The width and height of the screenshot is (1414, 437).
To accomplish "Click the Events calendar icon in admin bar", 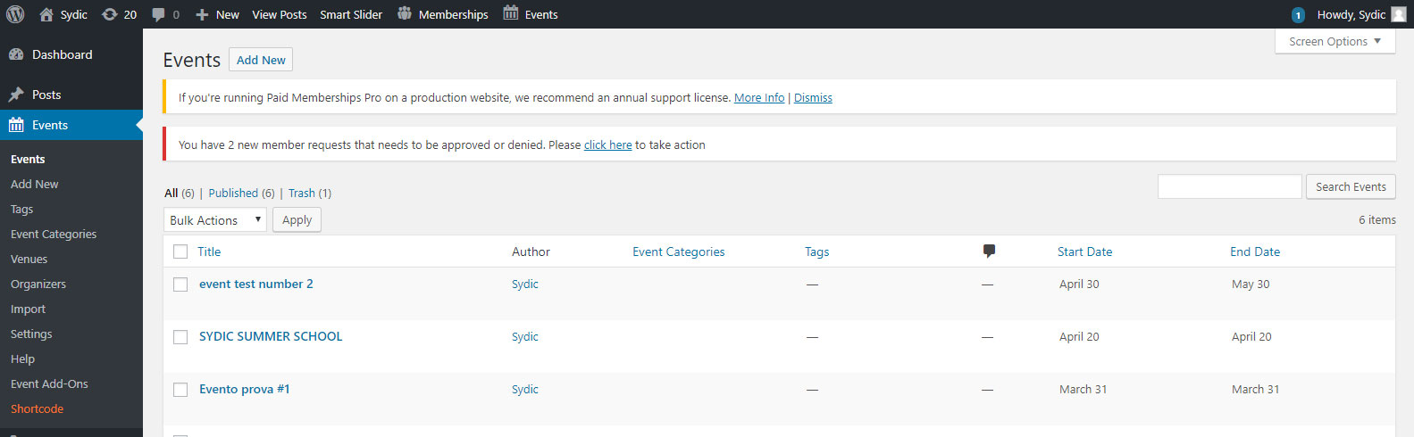I will pos(511,12).
